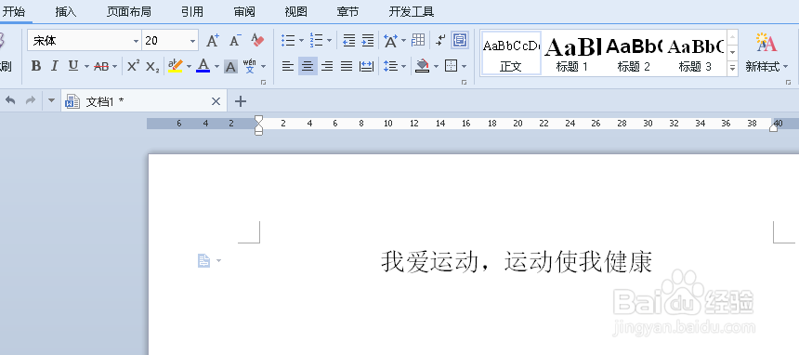Screen dimensions: 799x355
Task: Insert table from ribbon icon
Action: click(x=418, y=40)
